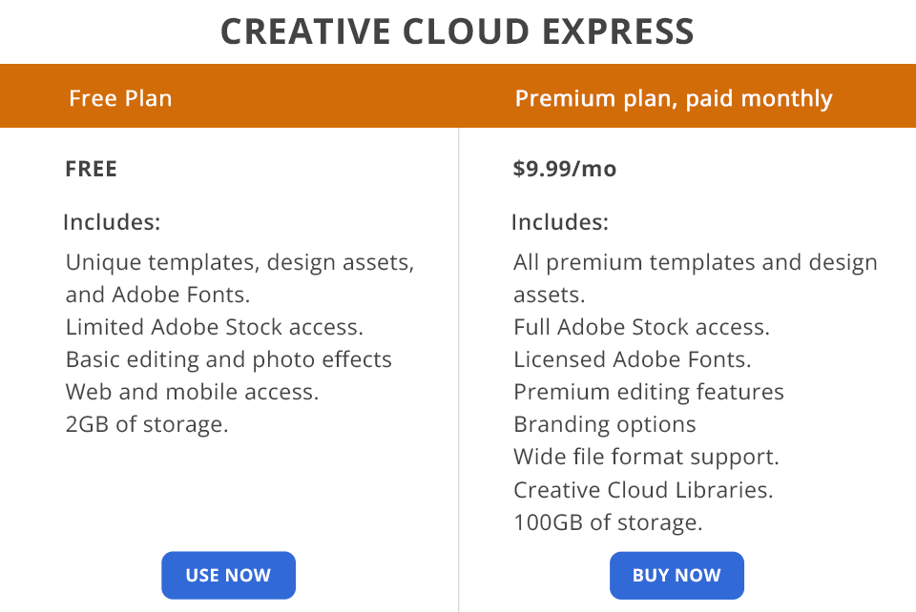Click the Creative Cloud Express title

[458, 31]
